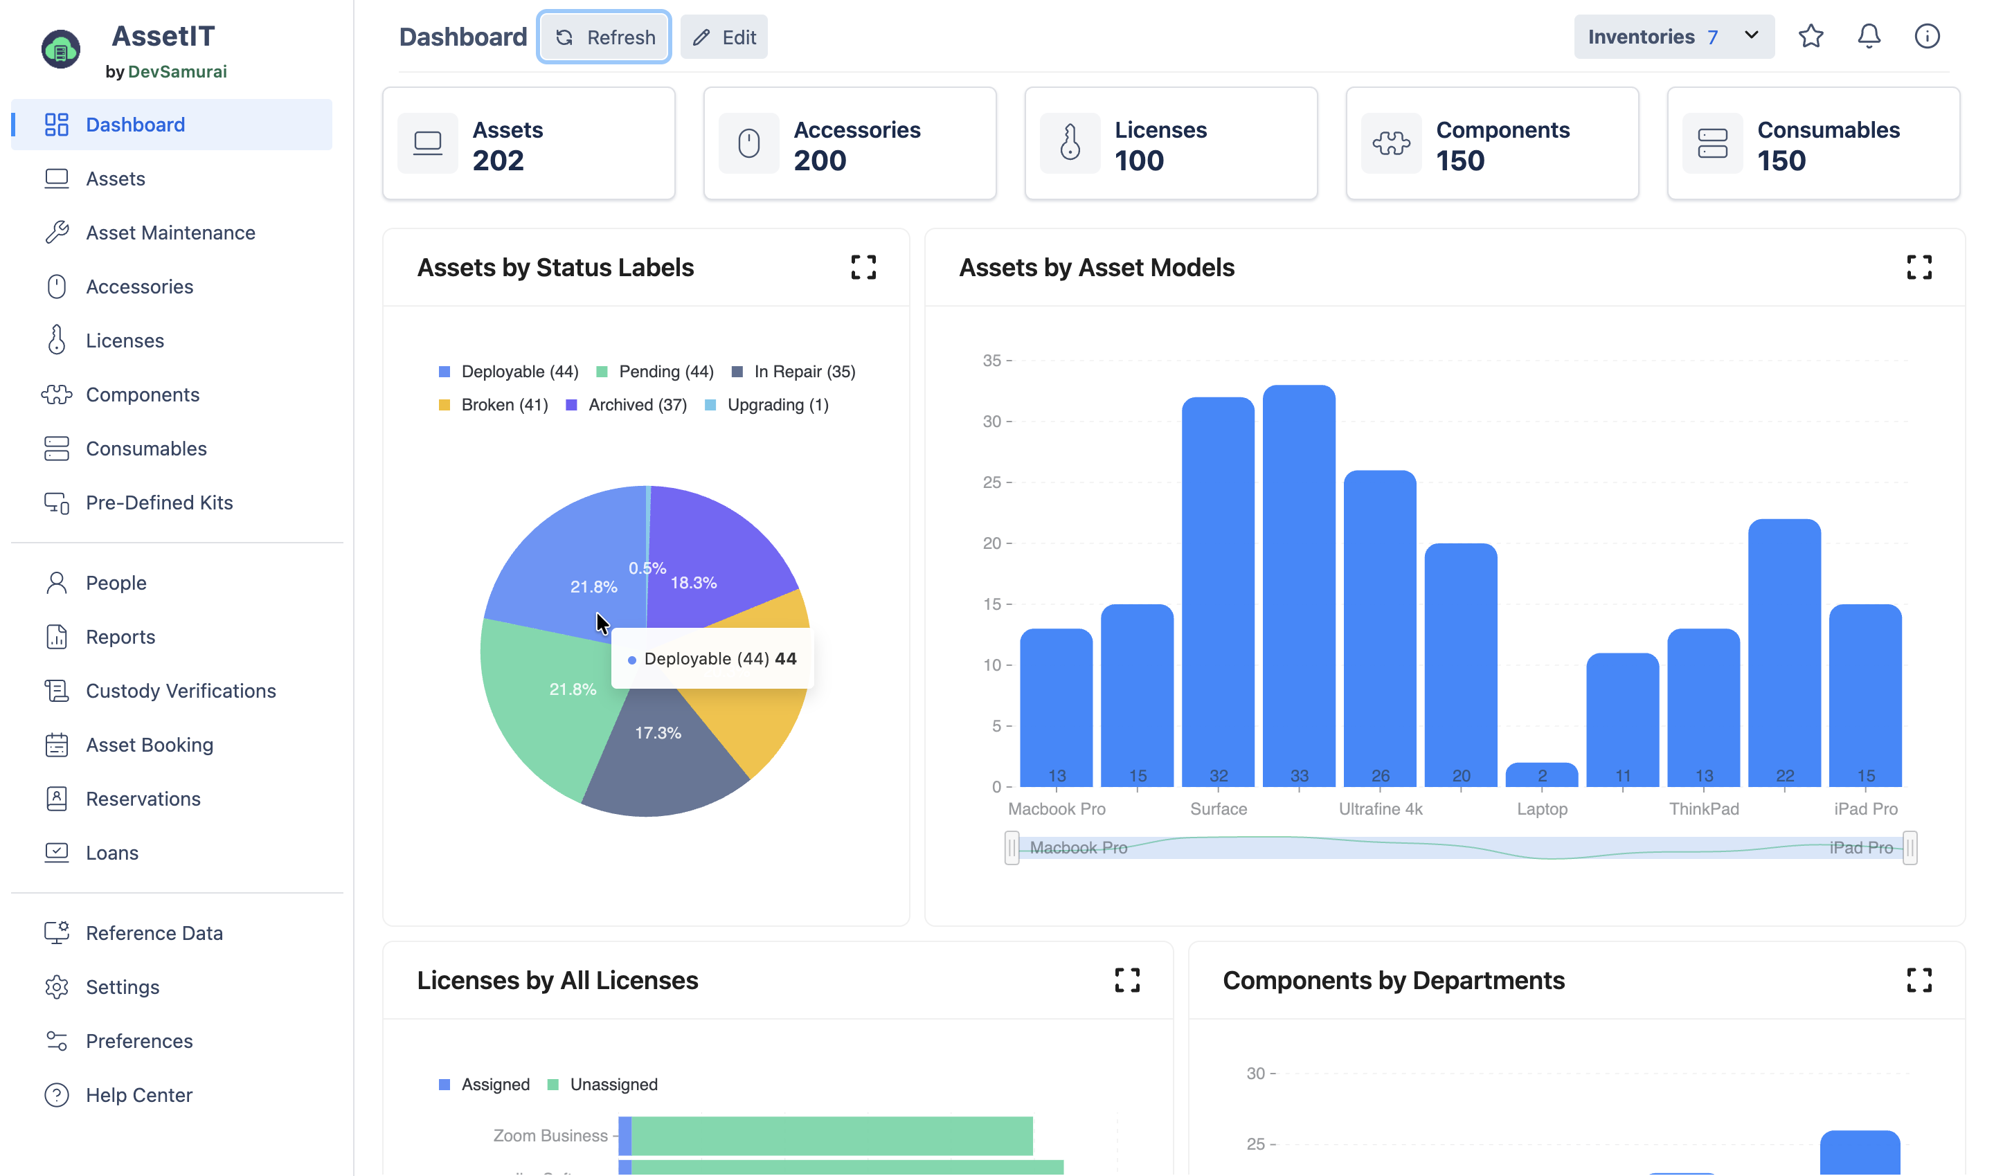Click the left handle of chart range slider
This screenshot has height=1176, width=1994.
click(1012, 847)
